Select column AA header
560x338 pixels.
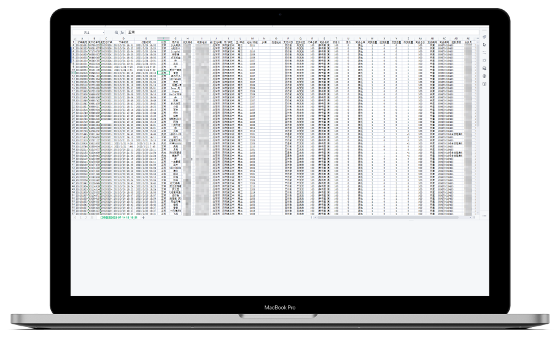420,37
